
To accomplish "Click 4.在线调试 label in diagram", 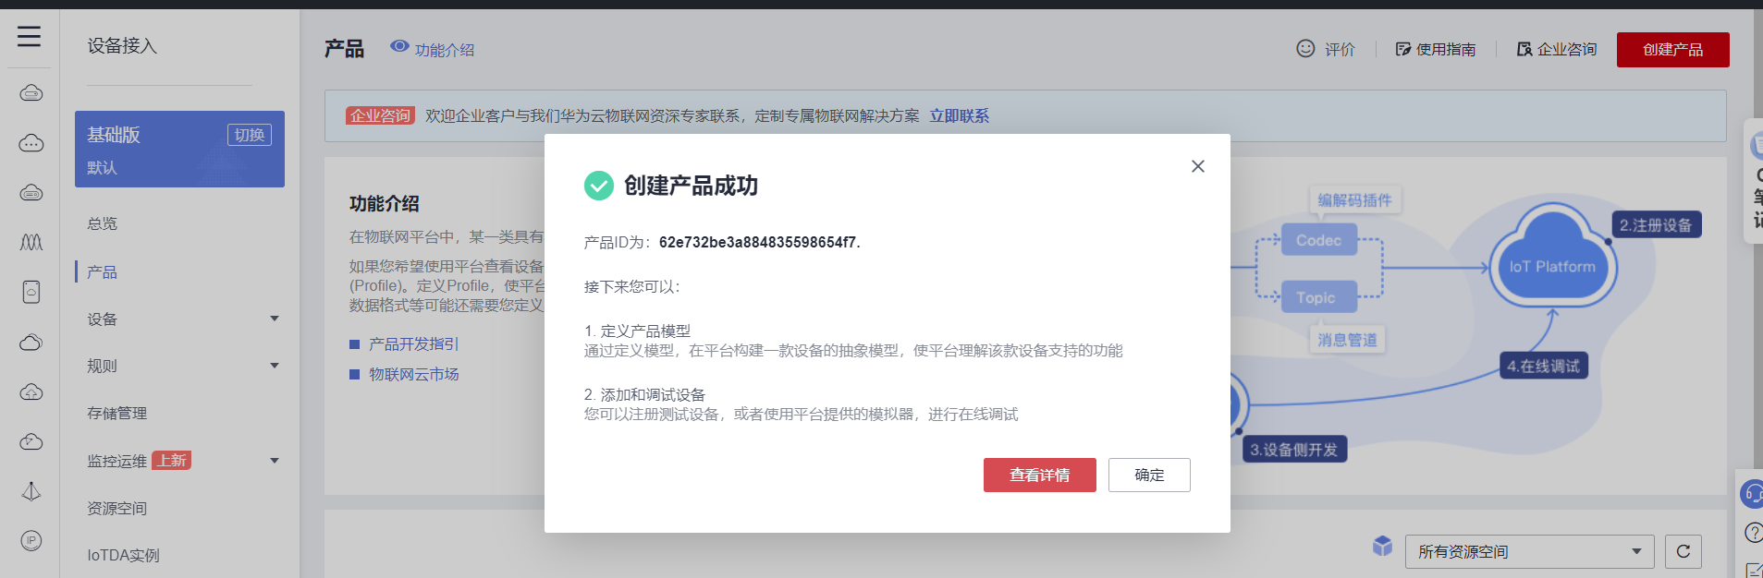I will pos(1543,367).
